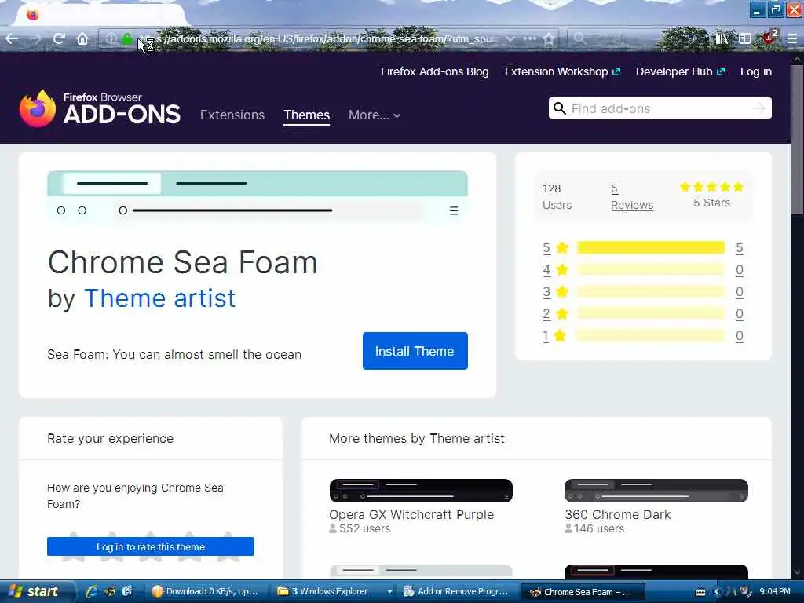
Task: Click the 5 Stars rating summary
Action: [711, 195]
